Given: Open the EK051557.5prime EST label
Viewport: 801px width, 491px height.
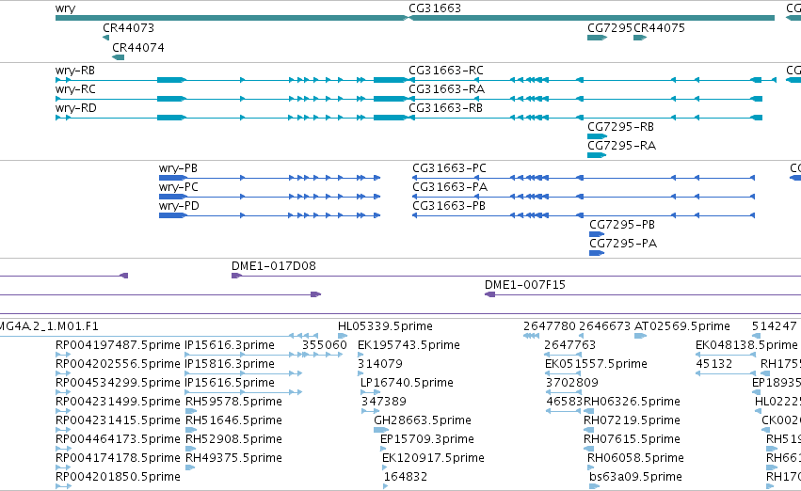Looking at the screenshot, I should click(x=596, y=364).
